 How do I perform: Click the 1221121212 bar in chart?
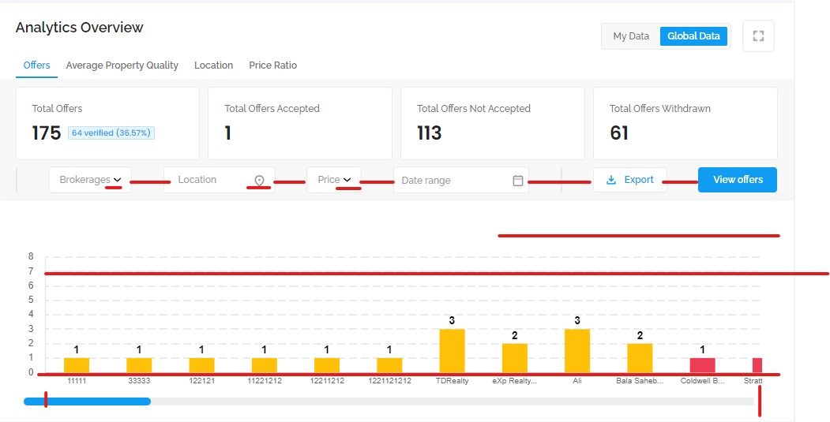(x=389, y=365)
